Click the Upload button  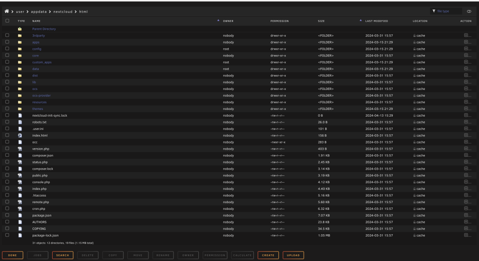click(x=293, y=255)
